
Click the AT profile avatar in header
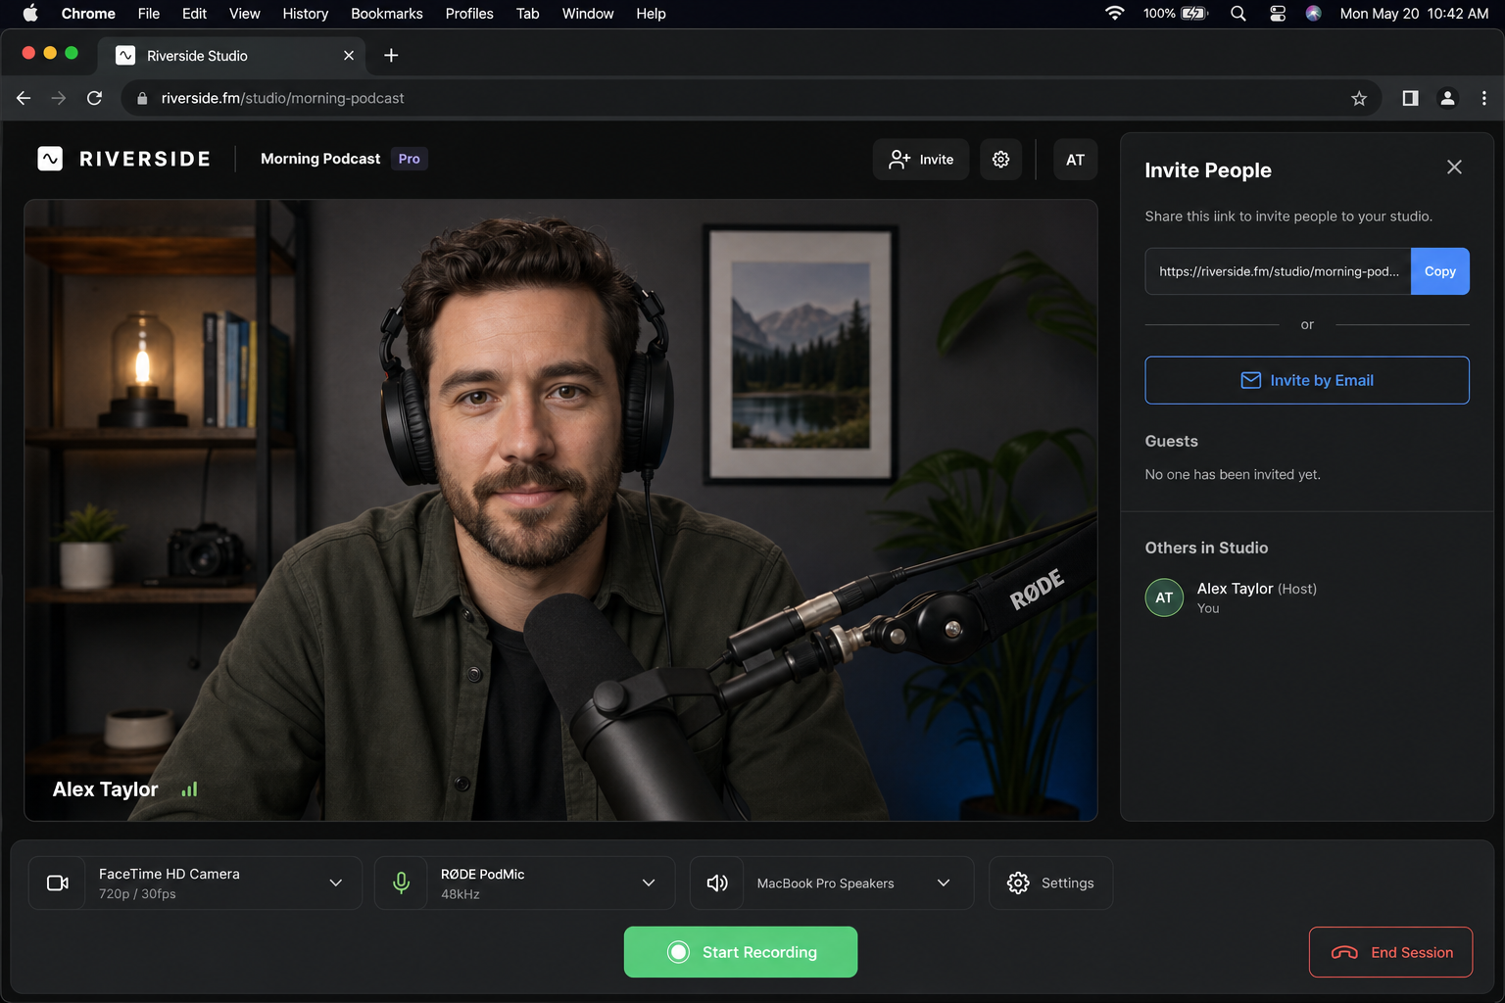click(1075, 159)
